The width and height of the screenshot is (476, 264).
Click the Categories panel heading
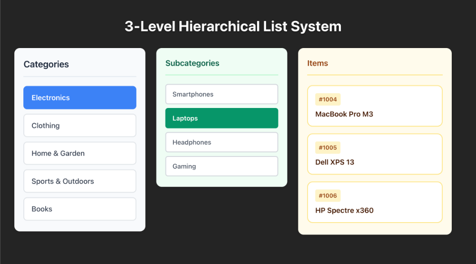point(46,64)
